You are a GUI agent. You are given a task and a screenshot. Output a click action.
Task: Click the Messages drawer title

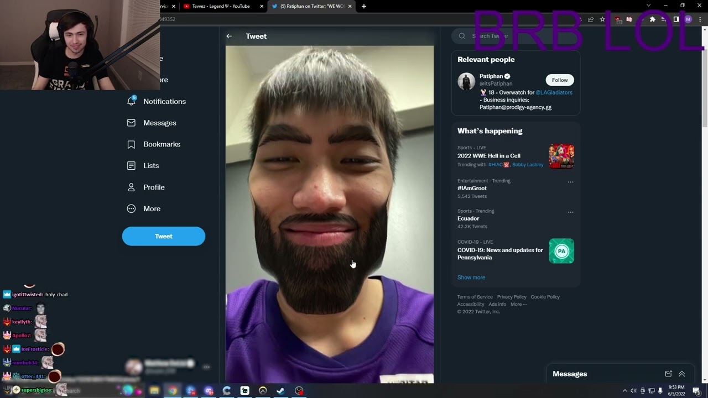click(x=570, y=374)
